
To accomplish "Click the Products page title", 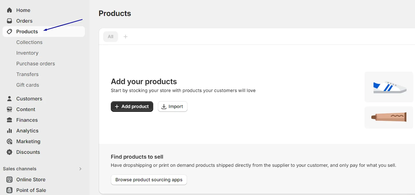I will [x=115, y=13].
